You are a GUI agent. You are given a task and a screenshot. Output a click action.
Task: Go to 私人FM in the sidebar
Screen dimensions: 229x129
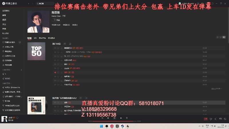[5, 33]
